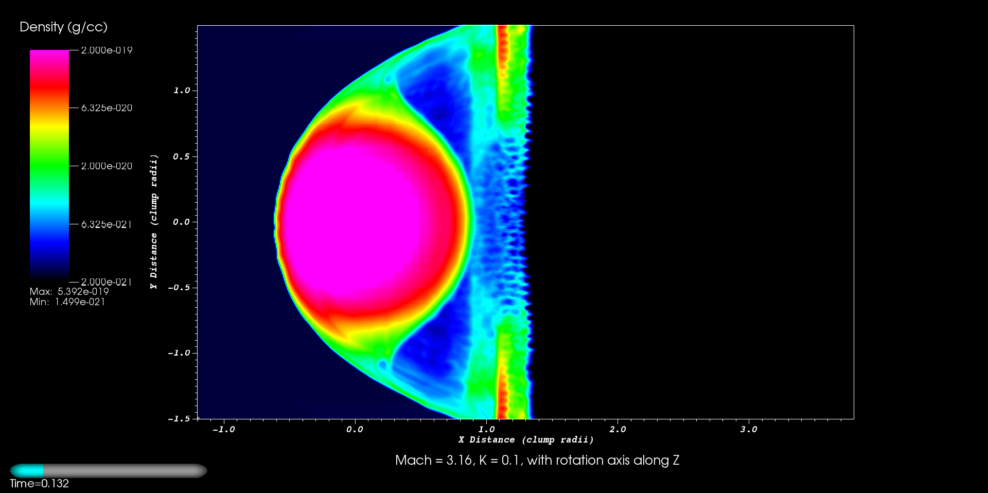Click the density color legend bar

49,166
